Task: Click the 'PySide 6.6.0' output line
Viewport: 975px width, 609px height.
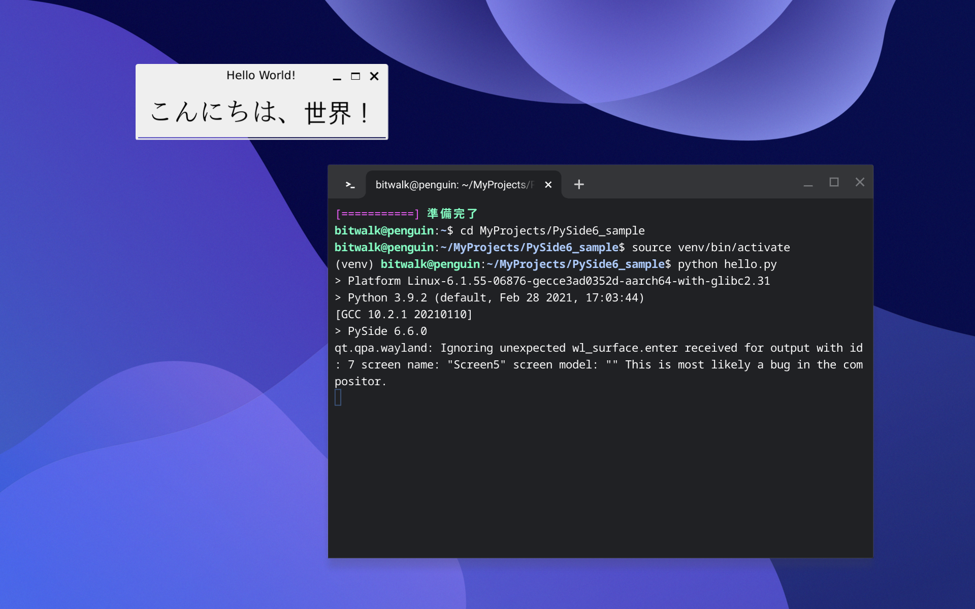Action: 387,331
